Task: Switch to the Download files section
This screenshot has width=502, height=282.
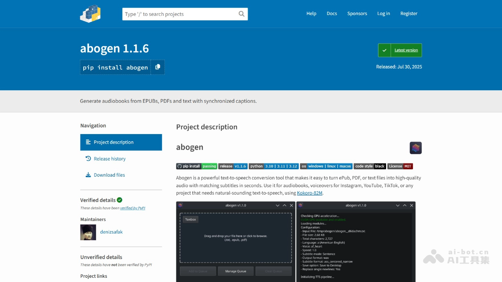Action: [x=110, y=175]
